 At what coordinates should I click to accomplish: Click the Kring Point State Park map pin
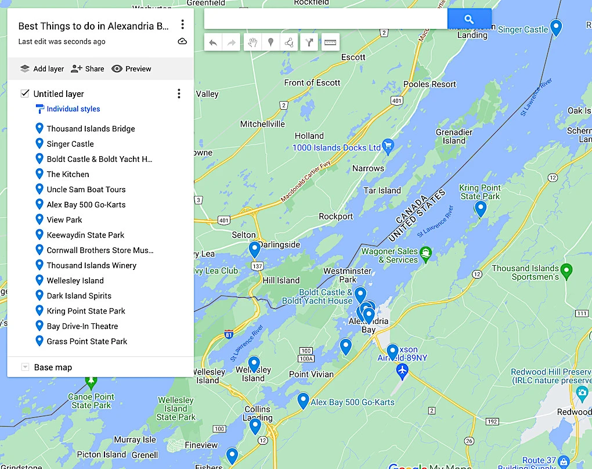480,209
